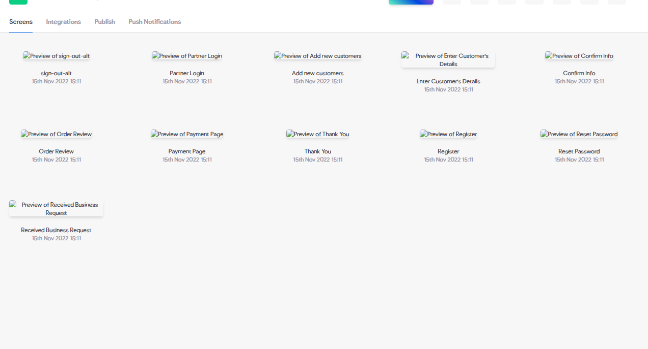648x349 pixels.
Task: Click the "Add new customers" screen name label
Action: click(318, 73)
